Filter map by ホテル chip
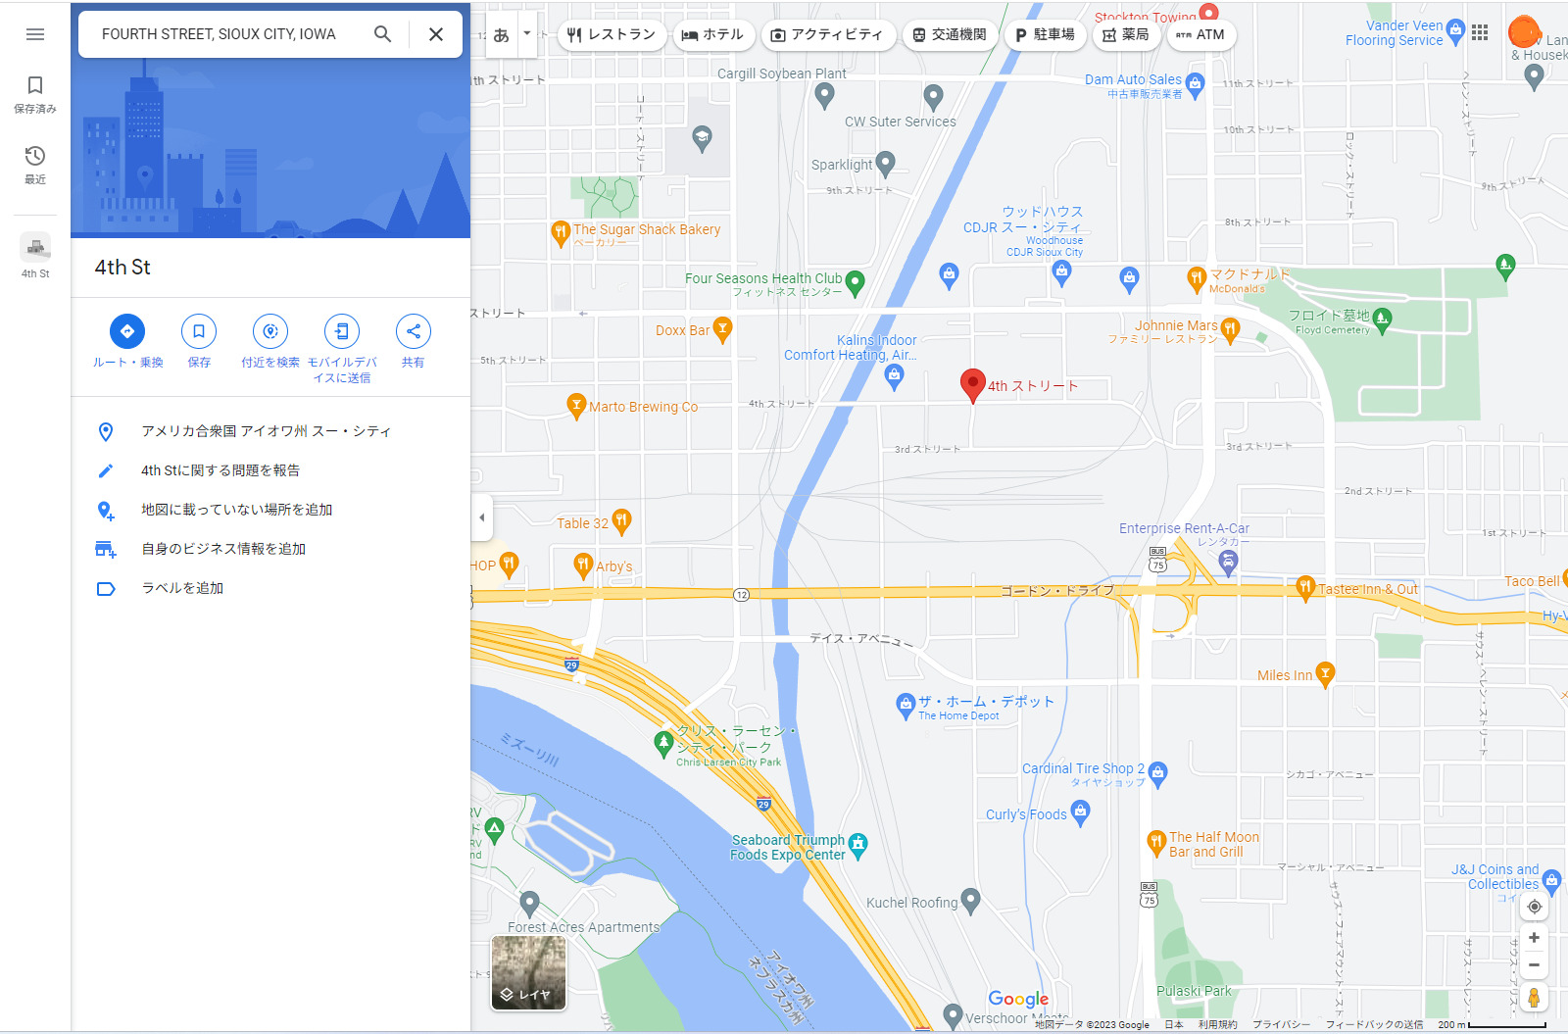The image size is (1568, 1034). [x=713, y=34]
